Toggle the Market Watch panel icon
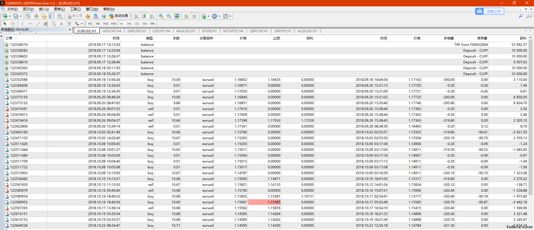 [x=28, y=16]
